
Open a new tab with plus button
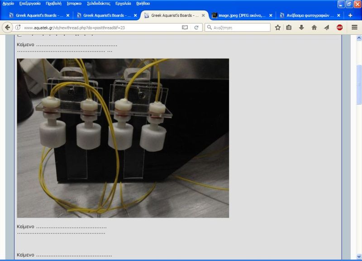pyautogui.click(x=350, y=15)
